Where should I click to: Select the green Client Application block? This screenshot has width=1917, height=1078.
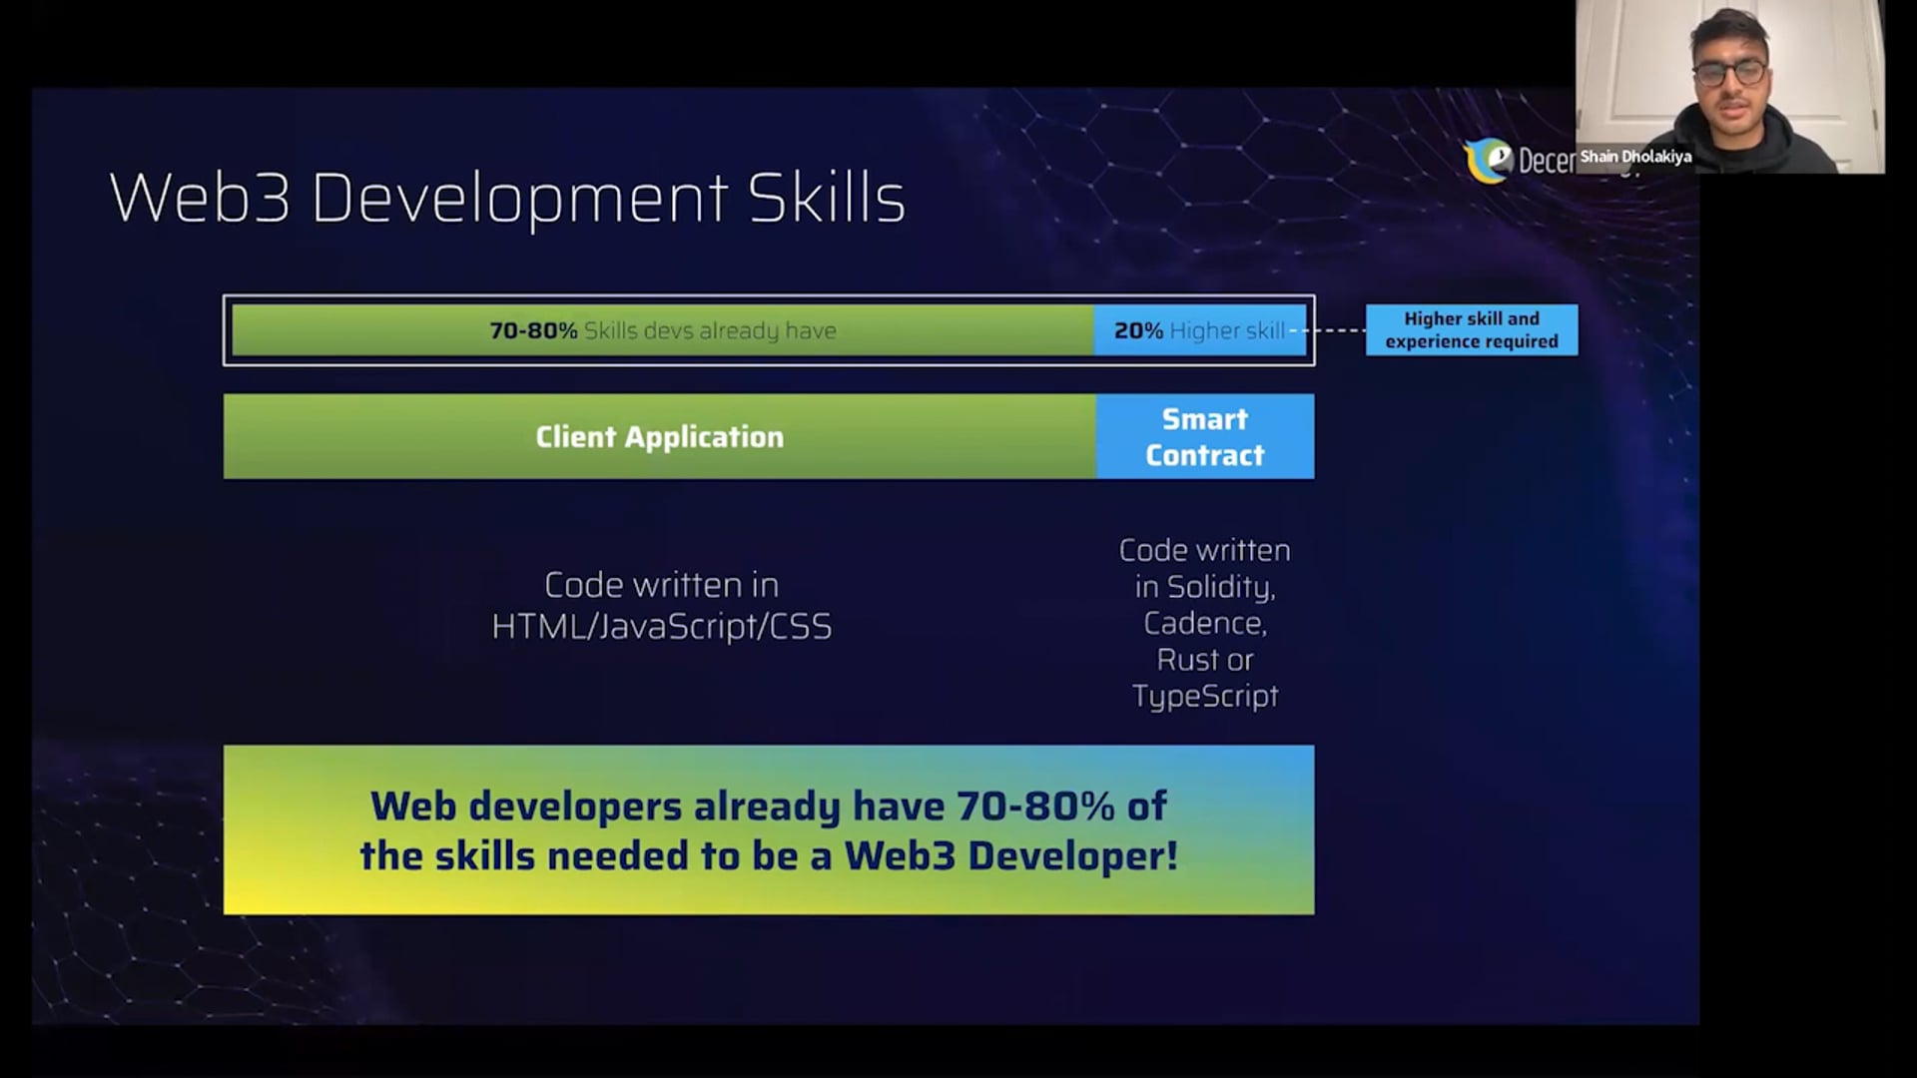click(659, 436)
